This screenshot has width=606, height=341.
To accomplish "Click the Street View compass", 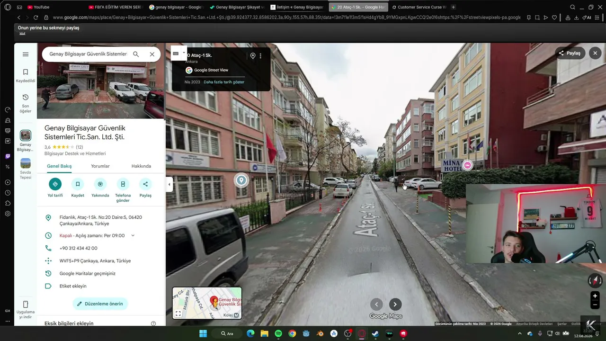I will [x=595, y=281].
